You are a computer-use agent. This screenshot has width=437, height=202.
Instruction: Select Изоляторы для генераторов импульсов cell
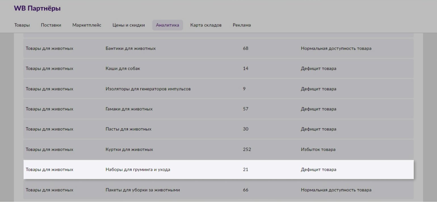point(148,89)
